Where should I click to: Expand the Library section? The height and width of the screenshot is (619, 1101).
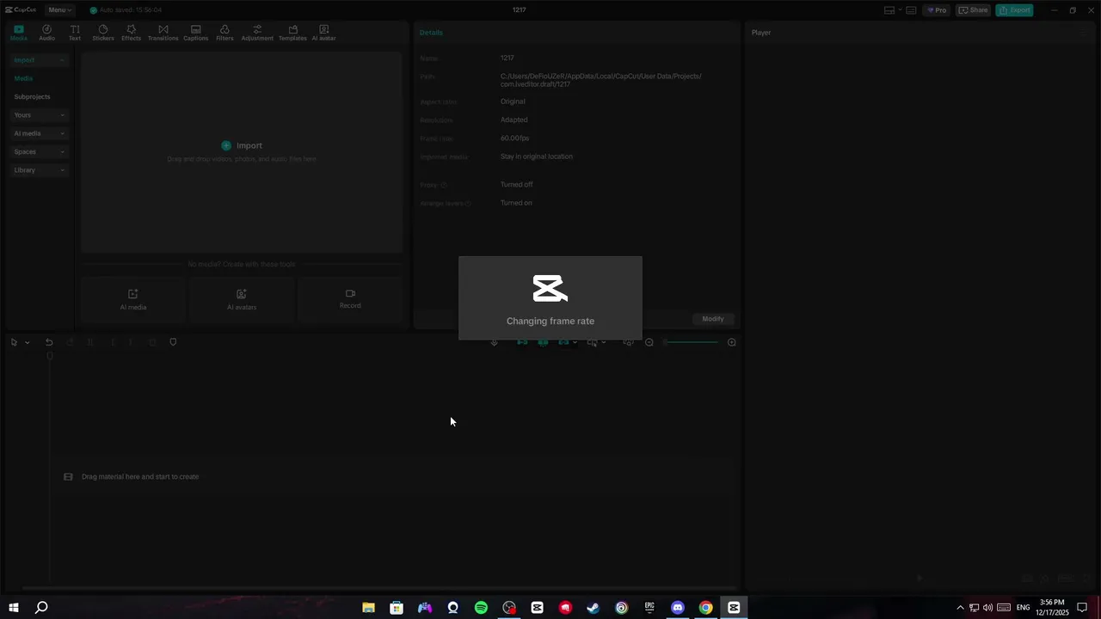click(x=40, y=170)
